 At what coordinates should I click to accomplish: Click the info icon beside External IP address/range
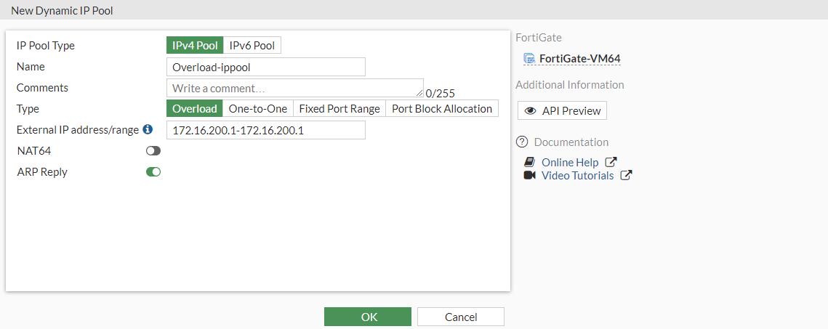point(148,129)
